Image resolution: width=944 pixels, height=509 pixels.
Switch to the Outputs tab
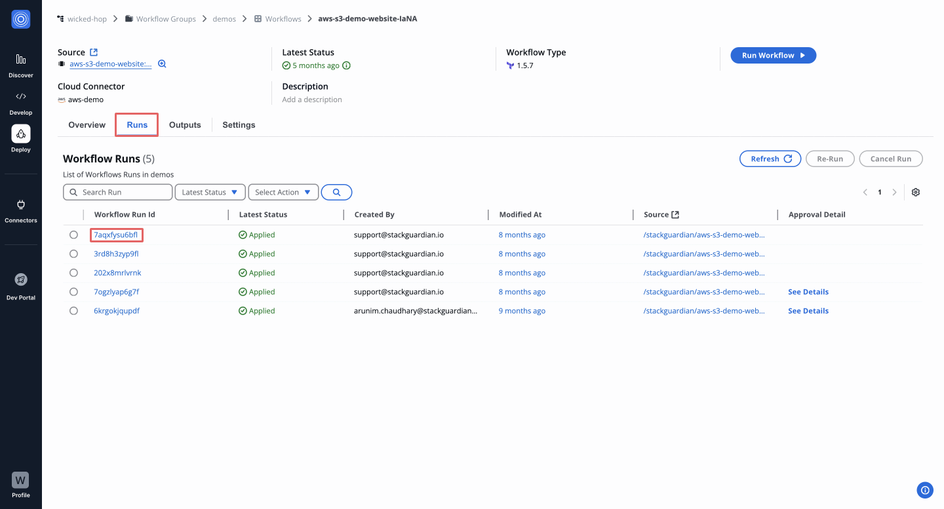pos(185,124)
